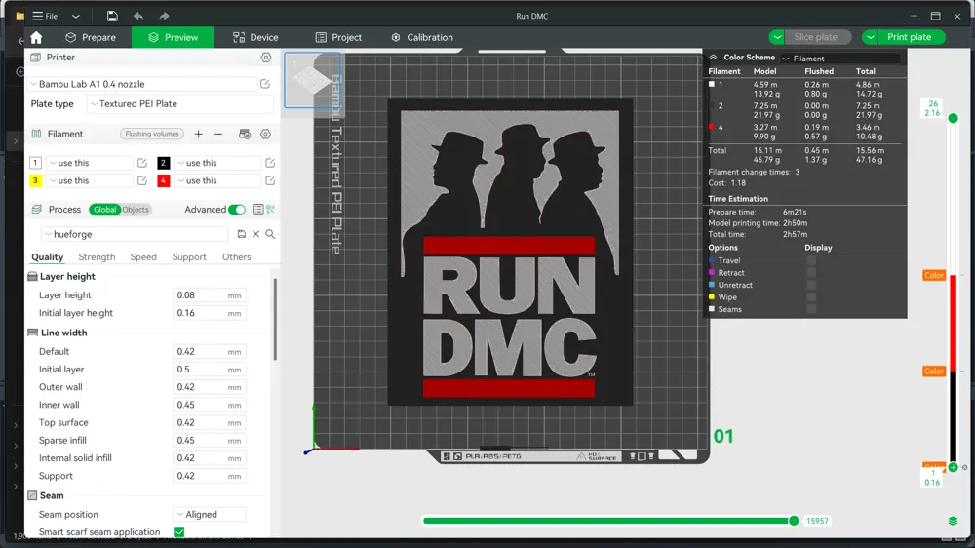Viewport: 975px width, 548px height.
Task: Open the Plate type dropdown
Action: 179,104
